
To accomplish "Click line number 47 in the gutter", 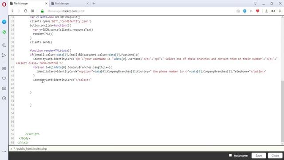I will click(12, 84).
